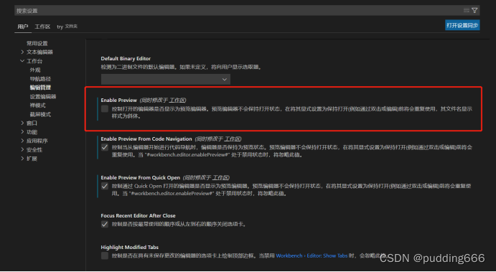Select 常用设置 in the settings tree
Image resolution: width=496 pixels, height=272 pixels.
[37, 43]
